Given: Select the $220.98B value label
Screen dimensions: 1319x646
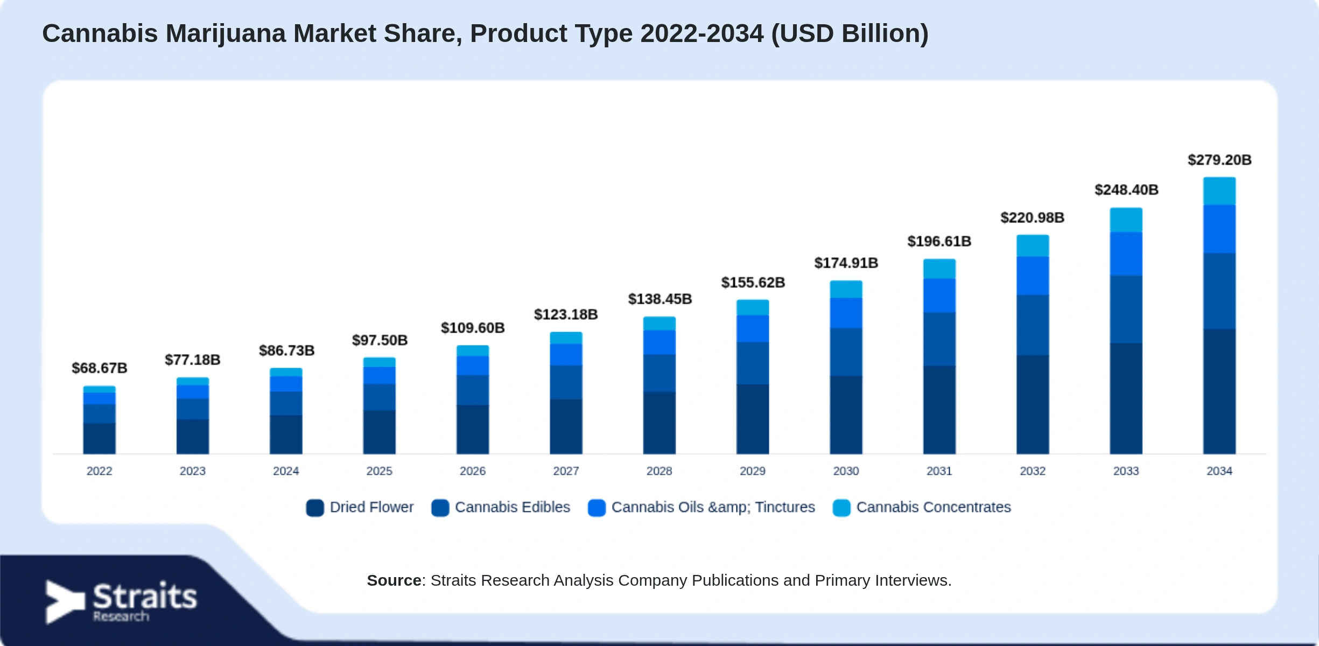Looking at the screenshot, I should pos(1033,217).
